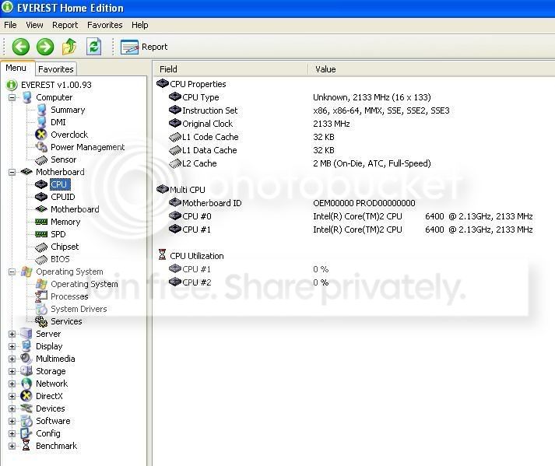Click the Chipset icon
This screenshot has width=555, height=466.
point(41,247)
